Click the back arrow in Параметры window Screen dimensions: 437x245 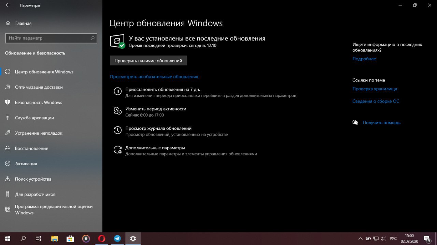click(x=8, y=5)
